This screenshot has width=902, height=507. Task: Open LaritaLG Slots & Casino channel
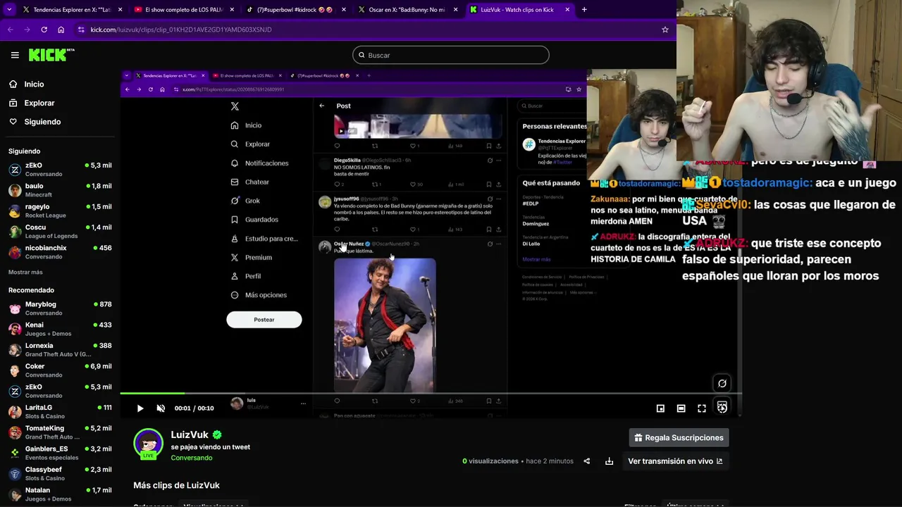point(60,412)
